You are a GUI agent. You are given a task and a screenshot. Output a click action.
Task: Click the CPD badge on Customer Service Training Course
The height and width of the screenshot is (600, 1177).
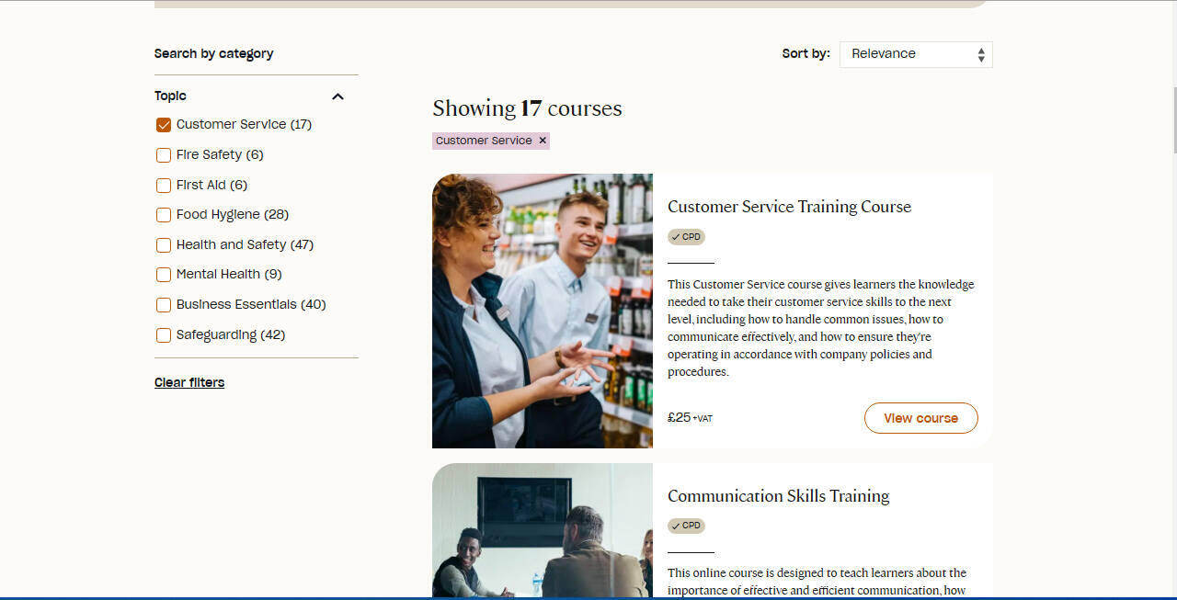[686, 236]
